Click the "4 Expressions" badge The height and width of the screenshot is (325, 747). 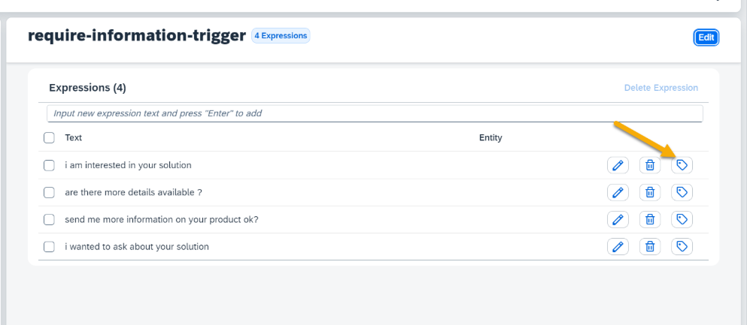click(x=281, y=35)
